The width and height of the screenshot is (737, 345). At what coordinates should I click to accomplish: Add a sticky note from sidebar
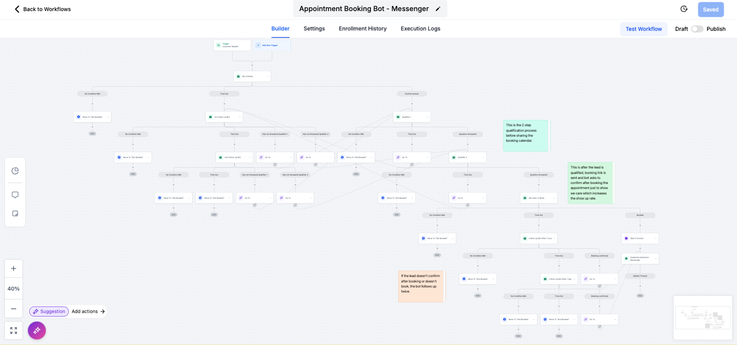tap(15, 214)
